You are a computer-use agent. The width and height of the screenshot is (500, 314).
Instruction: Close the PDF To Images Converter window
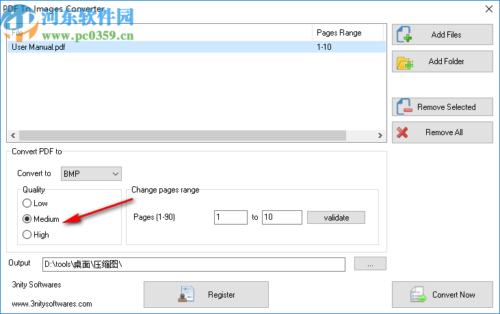point(489,9)
